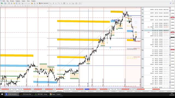Toggle the Авто-торговля button
Viewport: 175px width, 98px height.
pyautogui.click(x=43, y=3)
